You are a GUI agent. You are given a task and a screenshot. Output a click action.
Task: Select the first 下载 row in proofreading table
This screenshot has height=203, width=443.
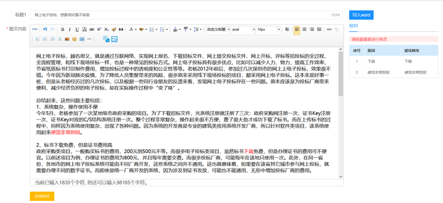(393, 62)
